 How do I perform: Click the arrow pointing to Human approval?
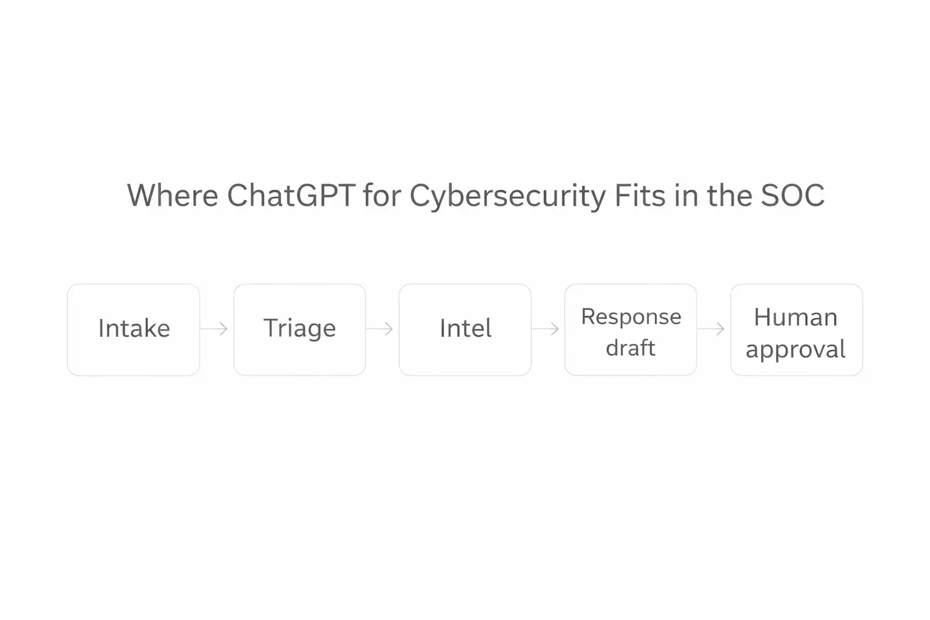(712, 329)
